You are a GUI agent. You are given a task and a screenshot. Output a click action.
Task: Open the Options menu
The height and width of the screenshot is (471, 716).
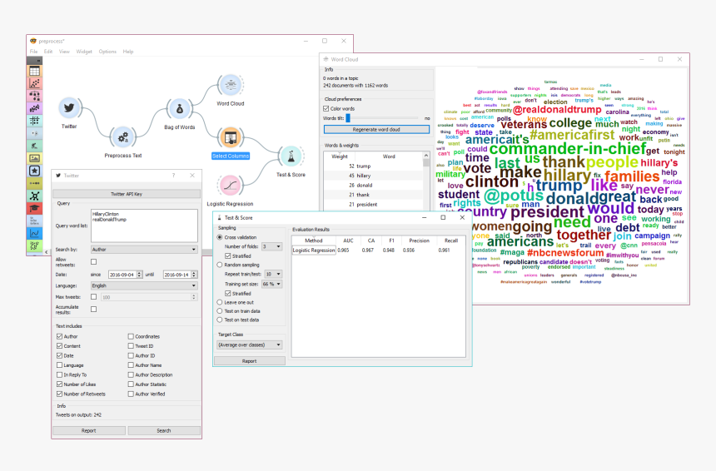click(x=107, y=52)
